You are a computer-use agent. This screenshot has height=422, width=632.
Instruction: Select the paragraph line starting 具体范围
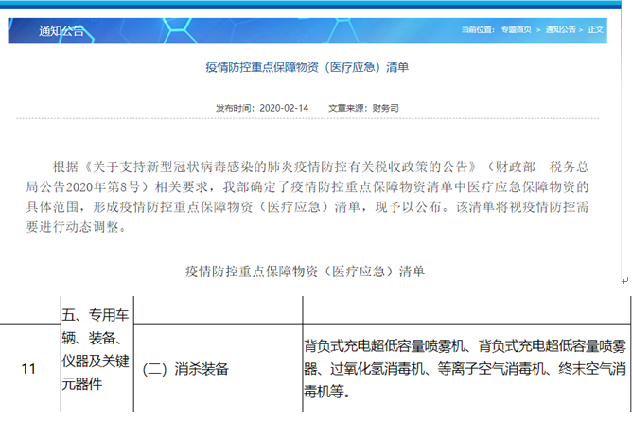307,207
